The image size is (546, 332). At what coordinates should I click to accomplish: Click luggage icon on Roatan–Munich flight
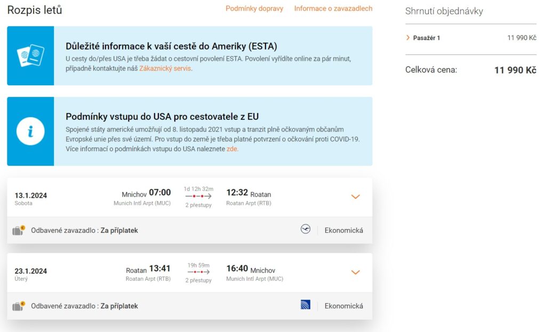pos(19,306)
